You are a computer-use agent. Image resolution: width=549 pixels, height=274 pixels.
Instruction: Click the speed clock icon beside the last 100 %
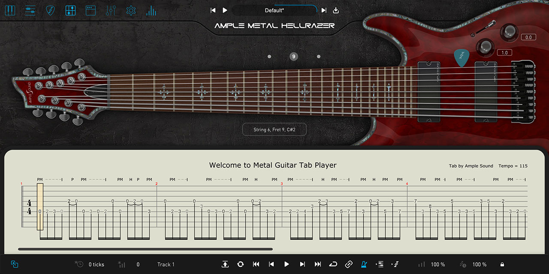pos(463,265)
